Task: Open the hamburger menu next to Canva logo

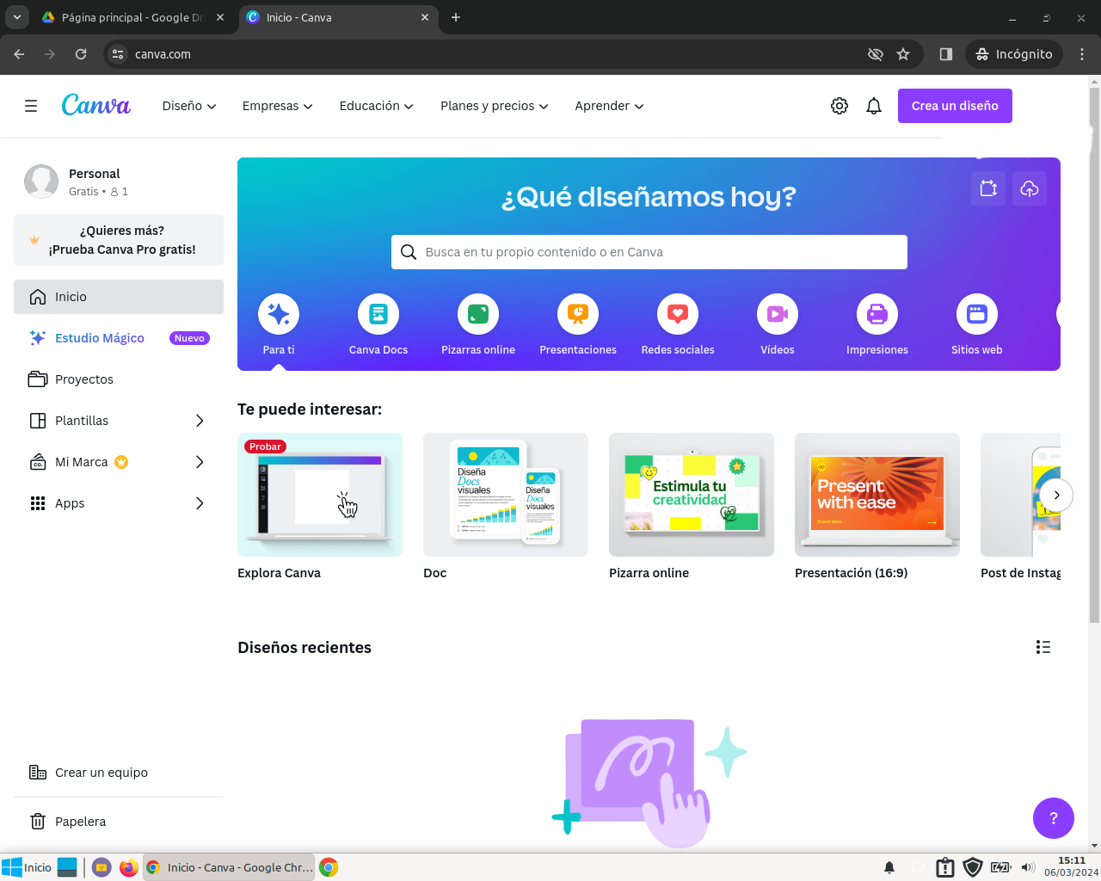Action: pos(31,106)
